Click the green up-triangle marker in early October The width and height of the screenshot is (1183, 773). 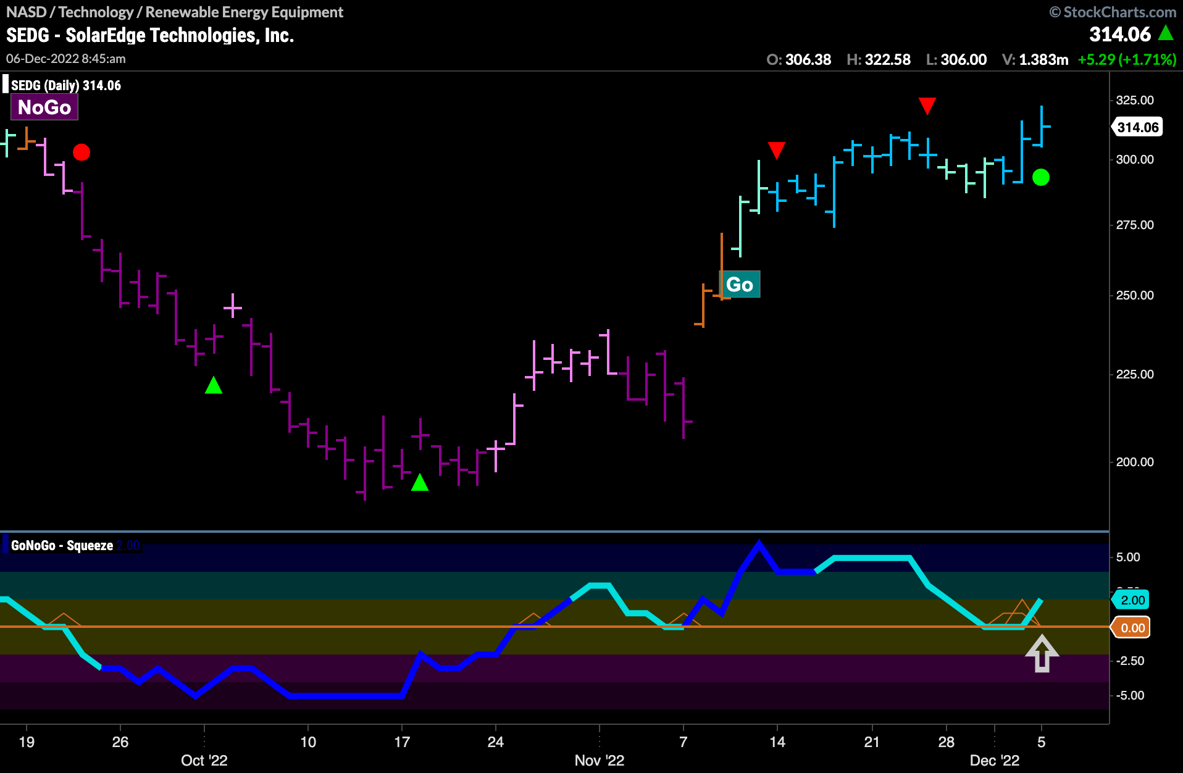coord(214,385)
